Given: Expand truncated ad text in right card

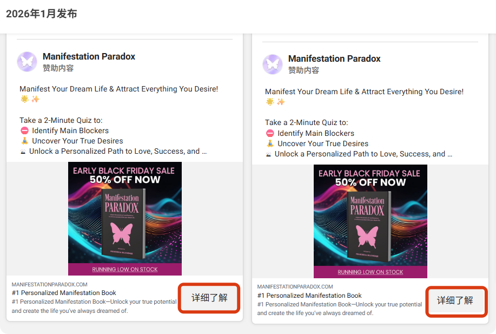Looking at the screenshot, I should [449, 154].
